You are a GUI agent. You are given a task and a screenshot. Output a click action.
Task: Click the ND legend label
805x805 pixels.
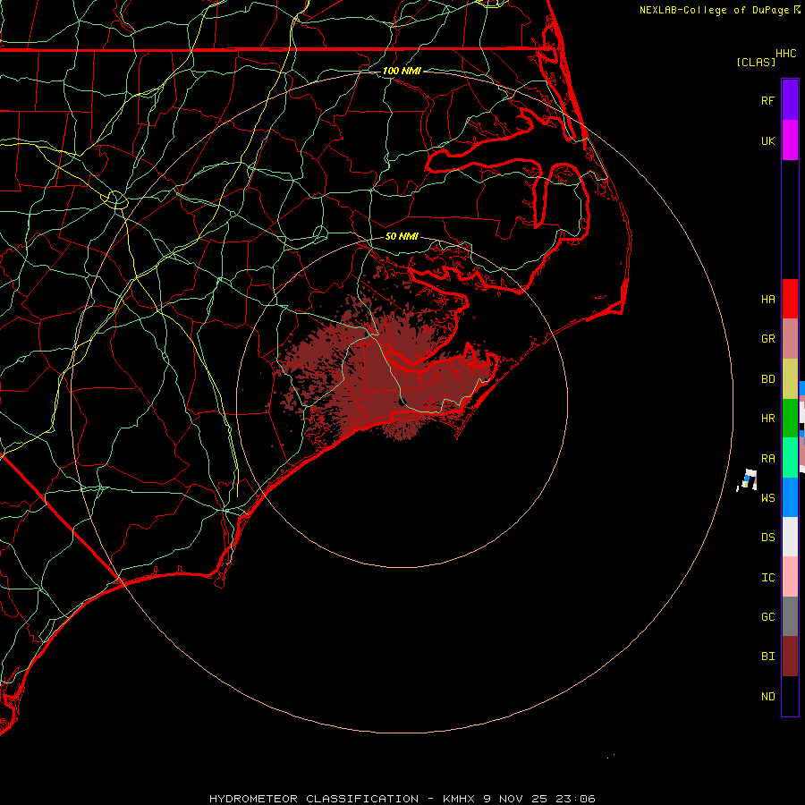[x=767, y=696]
